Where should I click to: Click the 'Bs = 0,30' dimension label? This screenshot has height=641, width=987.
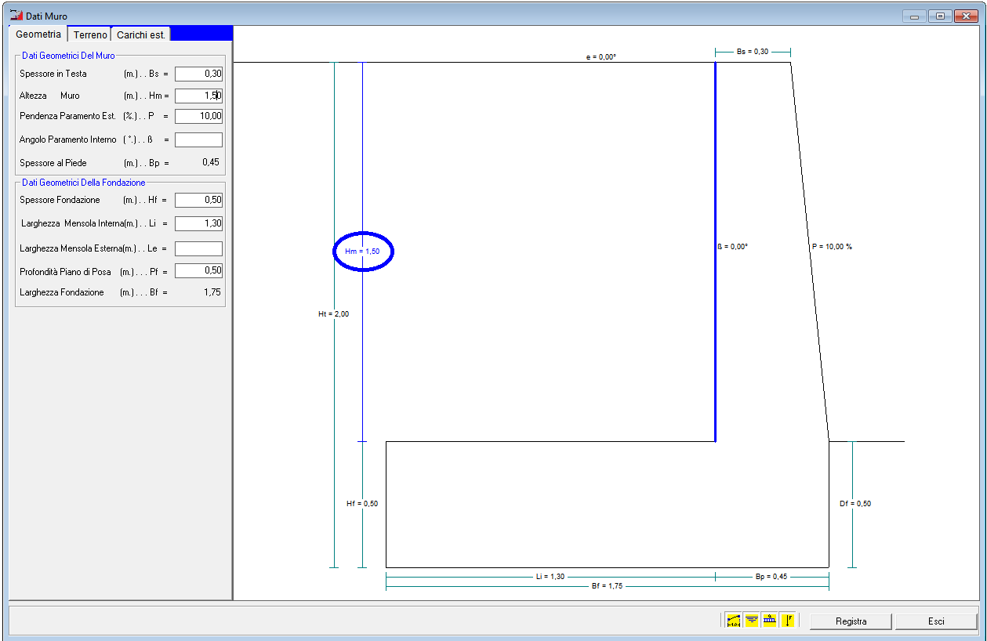pos(753,52)
